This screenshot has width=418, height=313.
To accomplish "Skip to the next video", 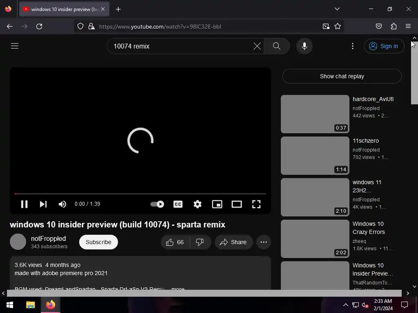I will click(43, 204).
